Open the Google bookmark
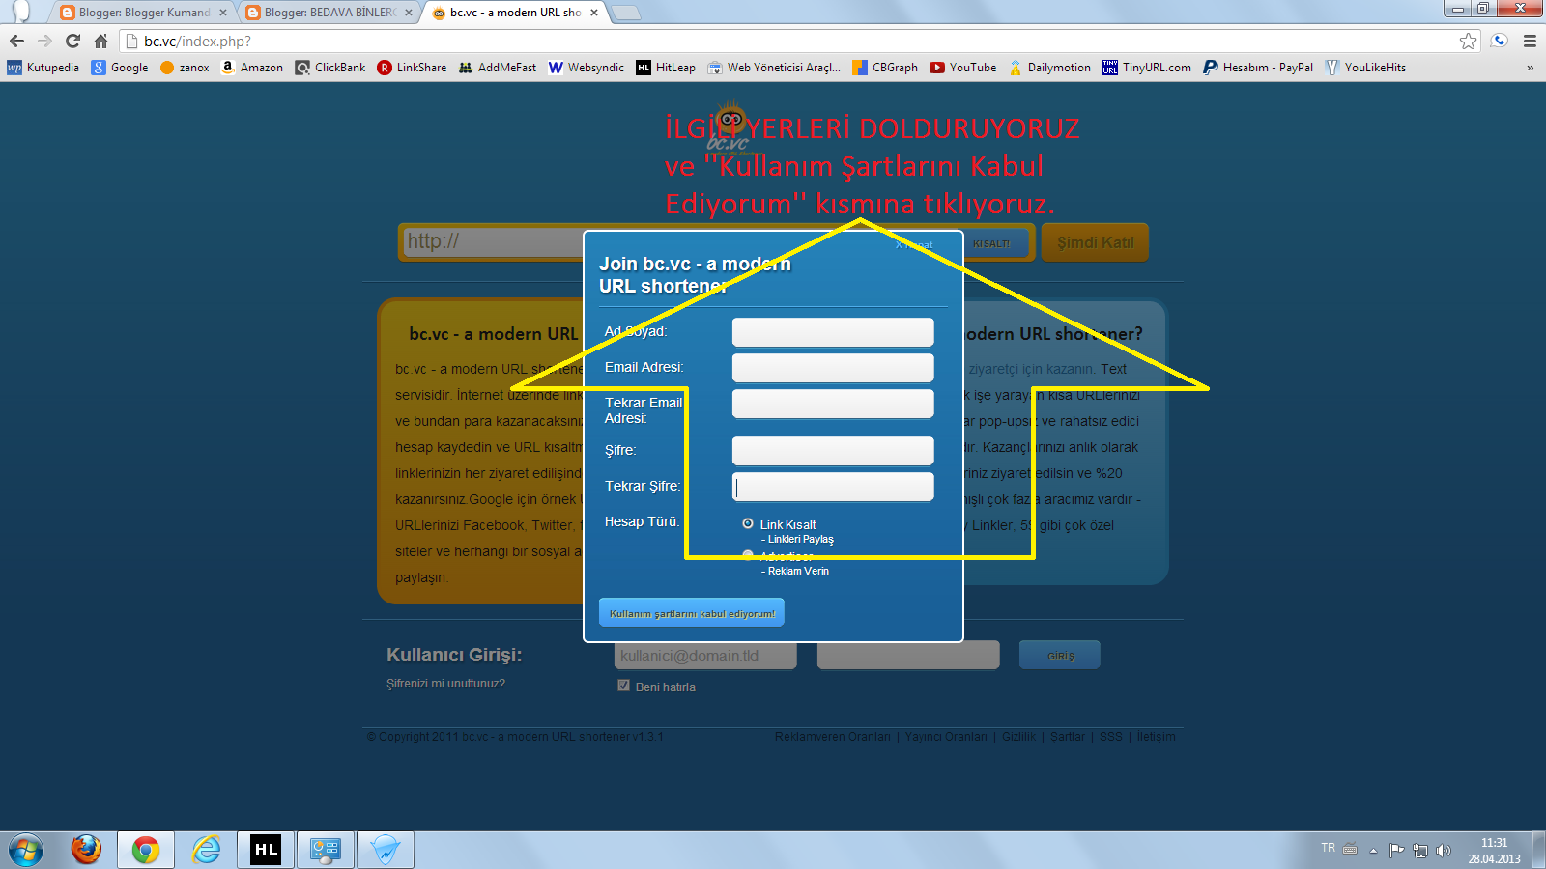Screen dimensions: 1546x869 (x=120, y=68)
